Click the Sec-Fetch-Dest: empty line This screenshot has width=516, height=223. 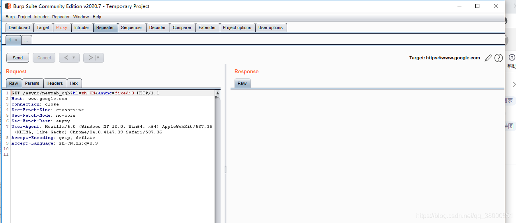click(41, 121)
